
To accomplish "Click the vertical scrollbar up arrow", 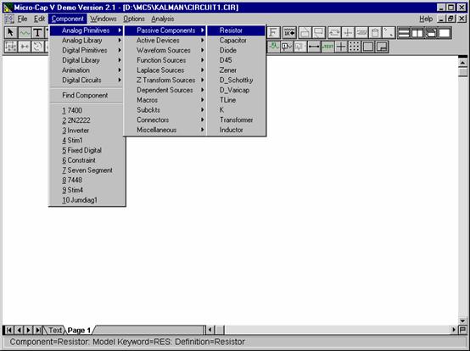I will tap(463, 63).
